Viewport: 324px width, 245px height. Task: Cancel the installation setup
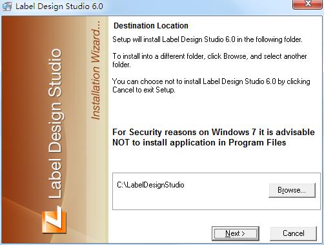(294, 233)
